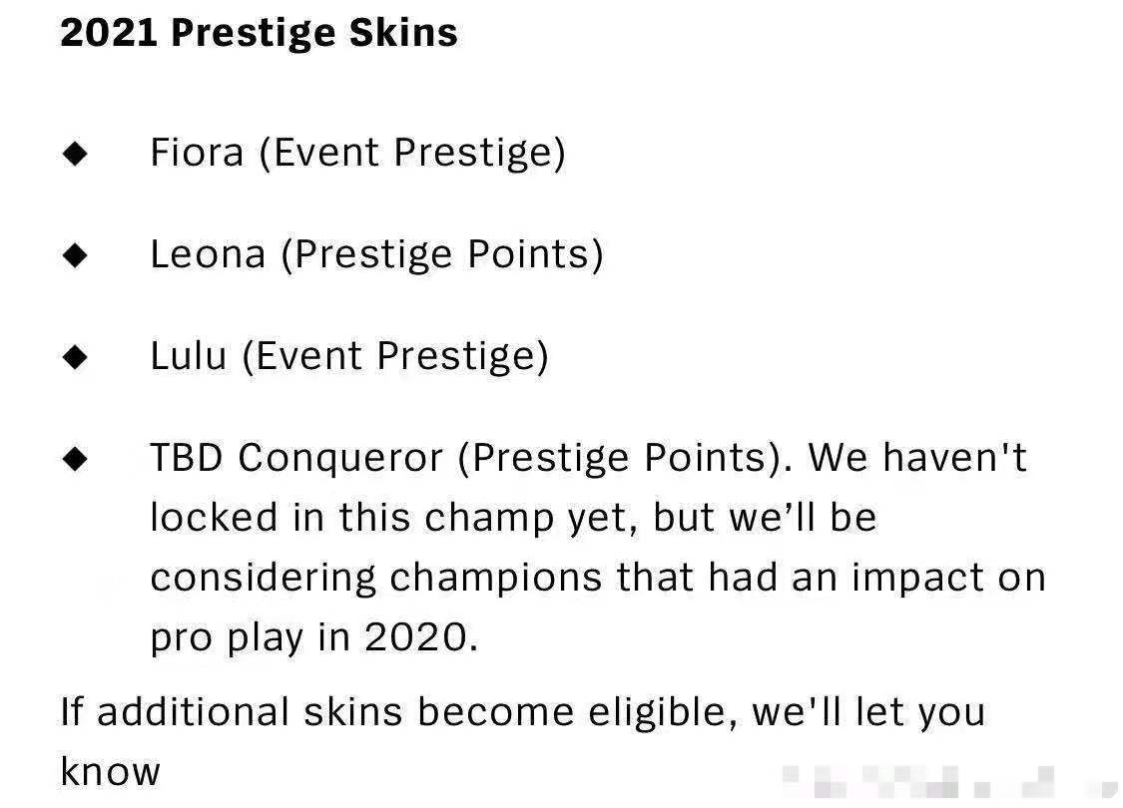Click the diamond bullet beside TBD Conqueror

coord(75,459)
